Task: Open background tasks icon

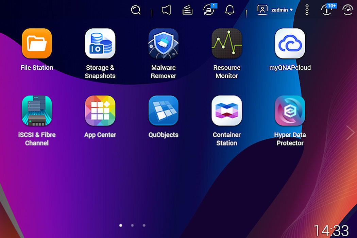Action: [x=187, y=10]
